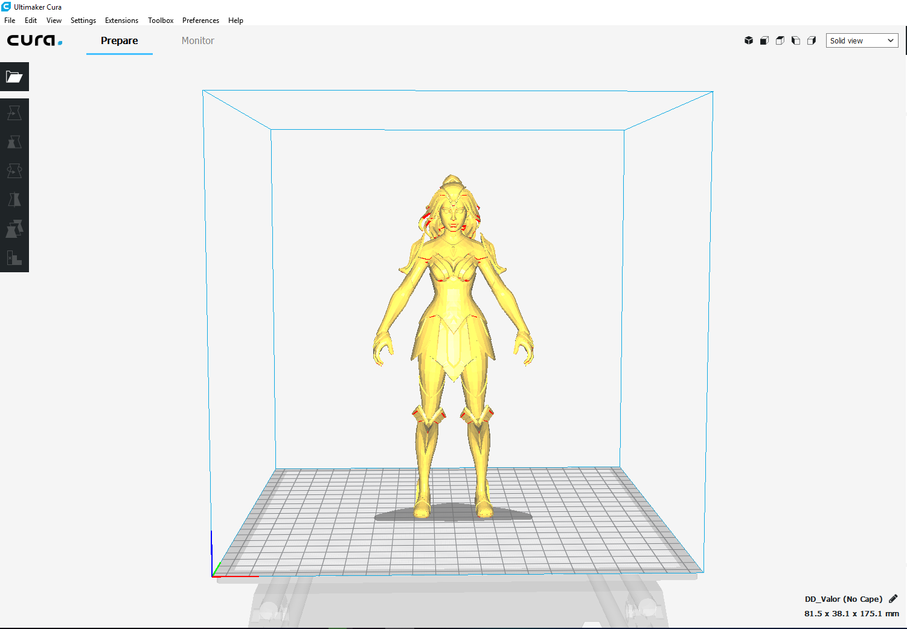Open the Preferences menu
Viewport: 907px width, 629px height.
click(200, 21)
